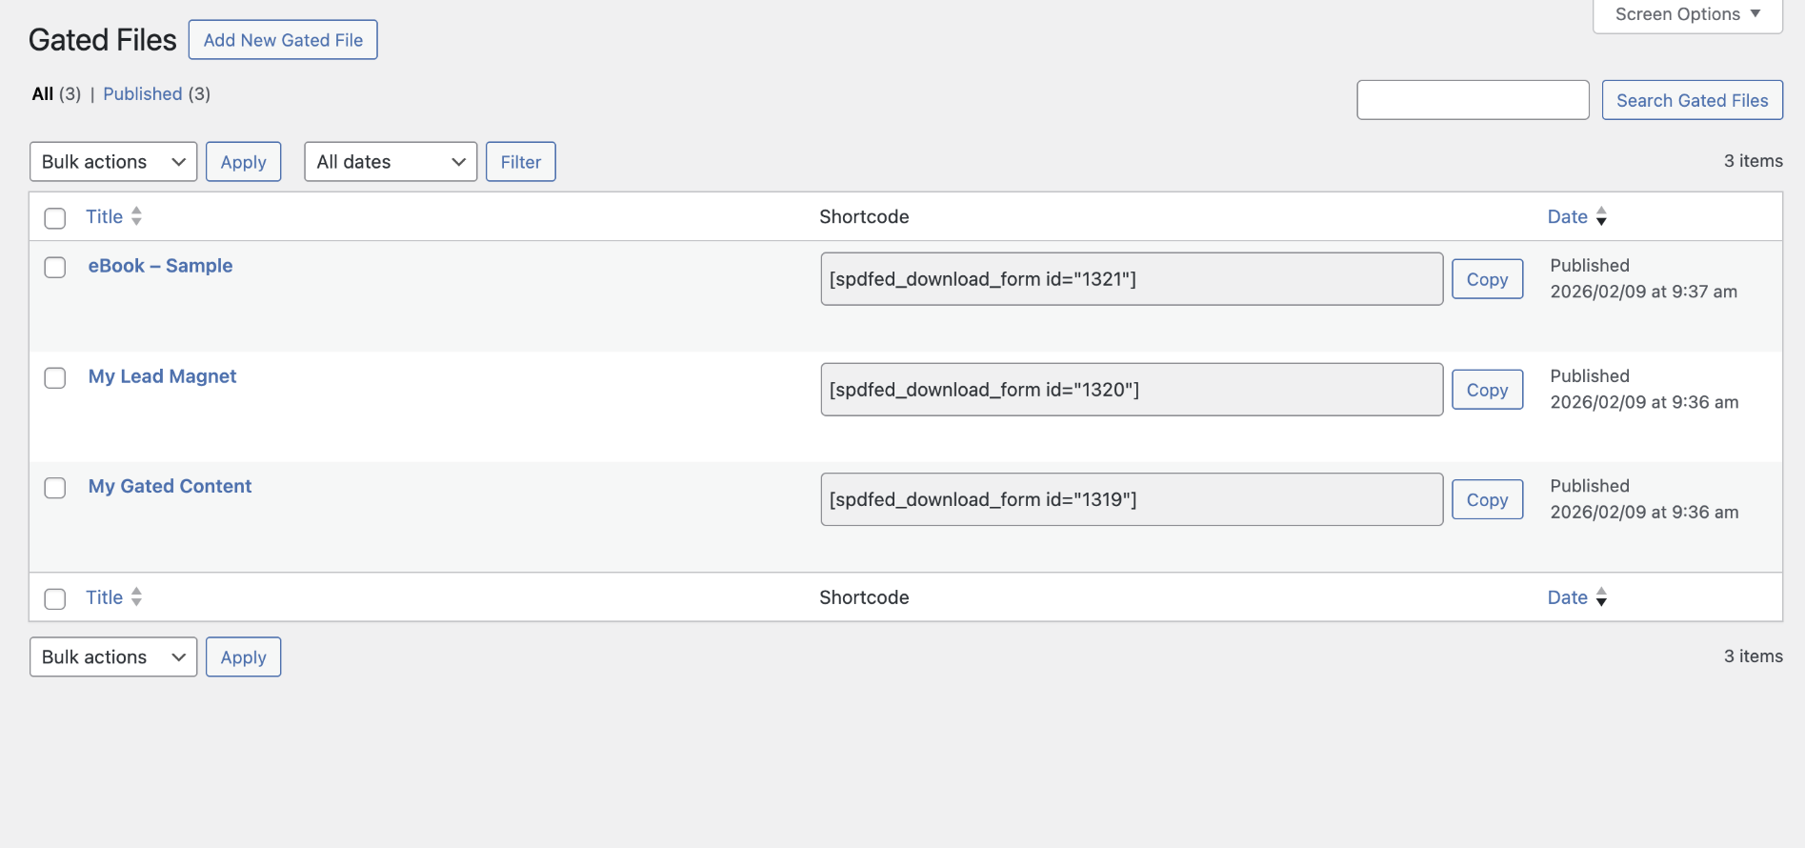Viewport: 1805px width, 848px height.
Task: Expand Screen Options panel arrow
Action: pos(1755,13)
